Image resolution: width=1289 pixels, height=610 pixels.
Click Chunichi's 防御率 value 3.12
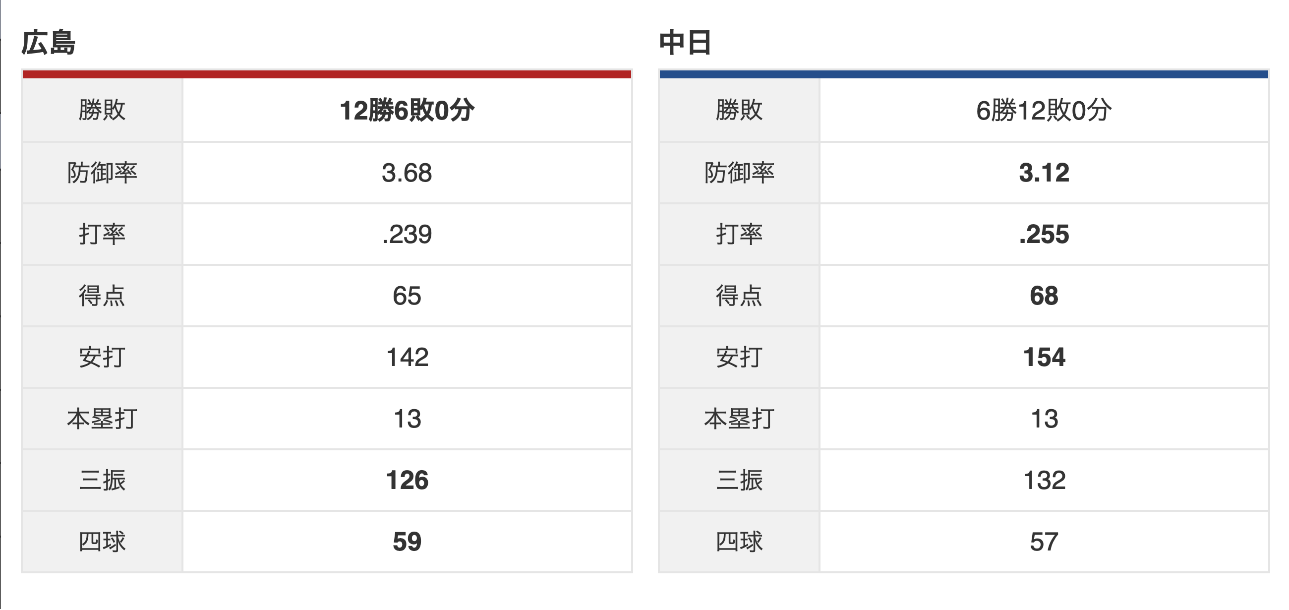(x=1044, y=173)
